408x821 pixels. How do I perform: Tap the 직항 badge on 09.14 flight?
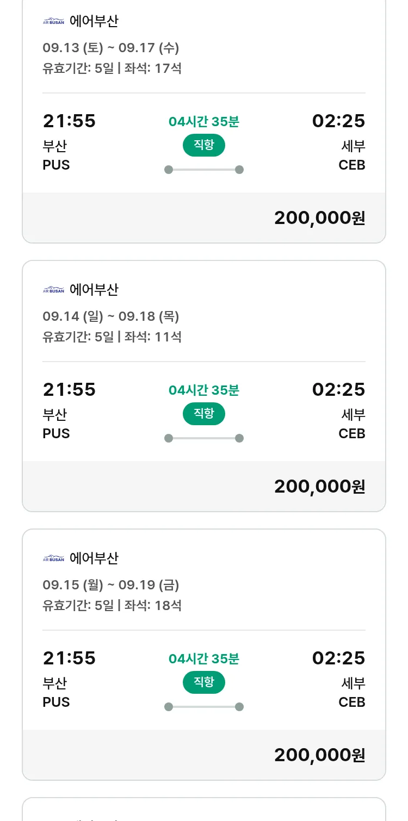click(204, 414)
